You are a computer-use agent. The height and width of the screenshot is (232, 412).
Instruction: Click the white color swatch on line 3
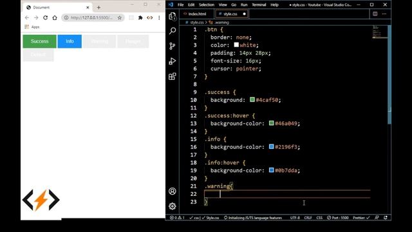(x=236, y=44)
